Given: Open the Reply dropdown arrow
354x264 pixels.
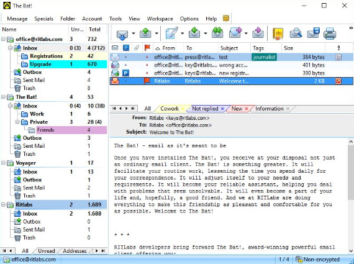Looking at the screenshot, I should [206, 34].
